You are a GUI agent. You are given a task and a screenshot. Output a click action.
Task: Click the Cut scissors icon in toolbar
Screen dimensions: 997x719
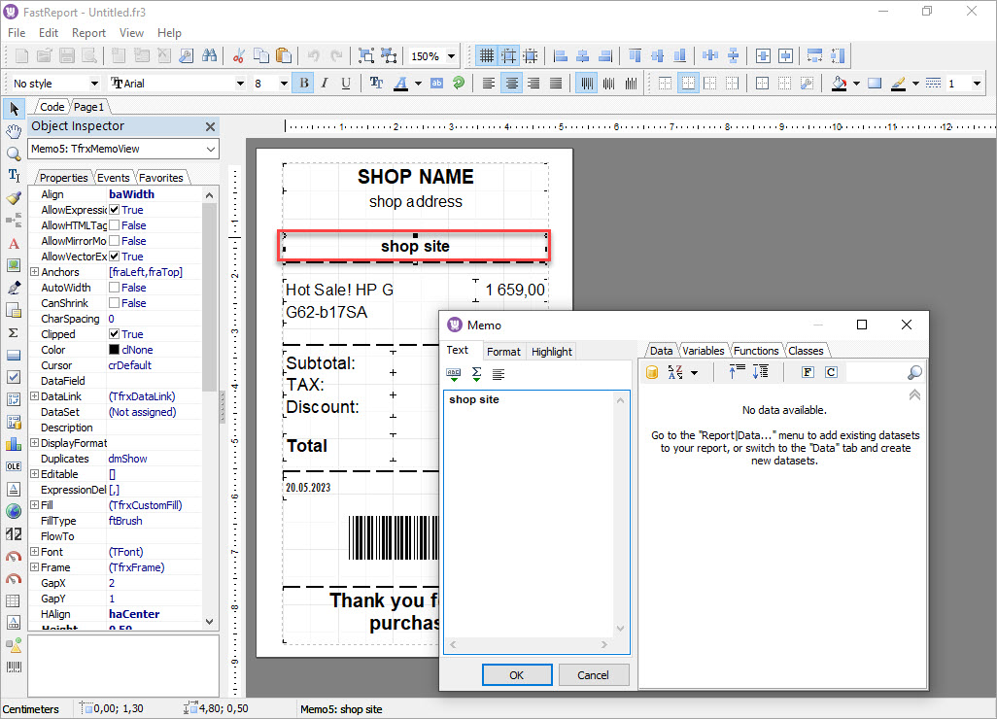238,56
